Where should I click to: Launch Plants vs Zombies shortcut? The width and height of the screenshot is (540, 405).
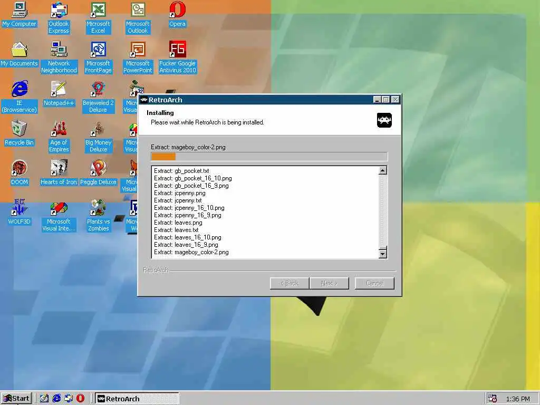(x=98, y=216)
